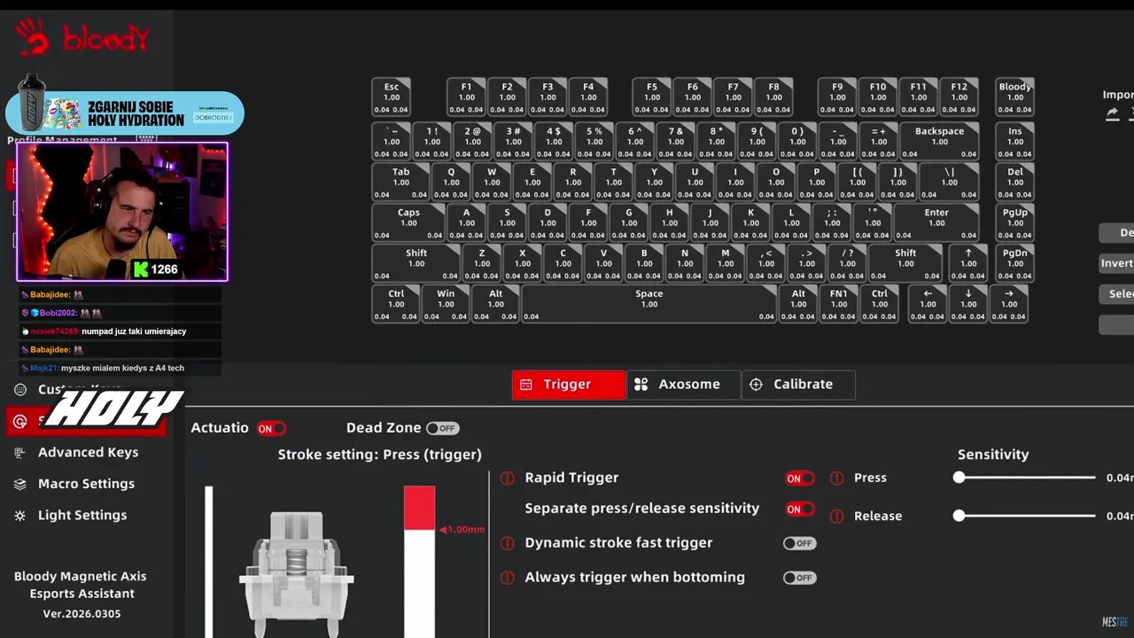
Task: Click the Invert button on right edge
Action: click(x=1116, y=263)
